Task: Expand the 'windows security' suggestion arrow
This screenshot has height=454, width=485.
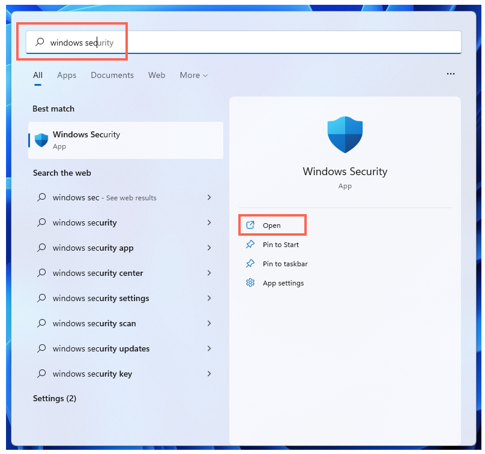Action: [x=209, y=223]
